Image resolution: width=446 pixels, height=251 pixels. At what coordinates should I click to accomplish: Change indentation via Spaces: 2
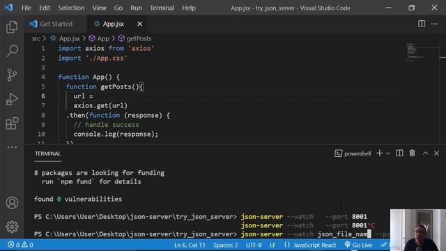(x=226, y=245)
